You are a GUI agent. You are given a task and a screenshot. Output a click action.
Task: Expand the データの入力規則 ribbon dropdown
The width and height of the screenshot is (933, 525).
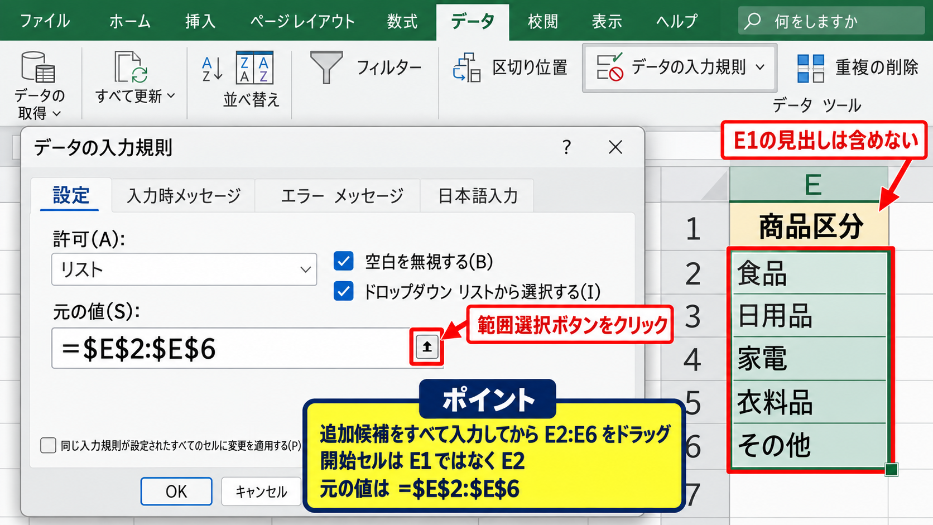pyautogui.click(x=759, y=68)
